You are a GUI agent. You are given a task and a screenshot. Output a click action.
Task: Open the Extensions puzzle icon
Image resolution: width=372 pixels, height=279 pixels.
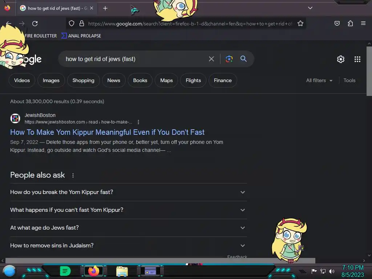point(350,23)
